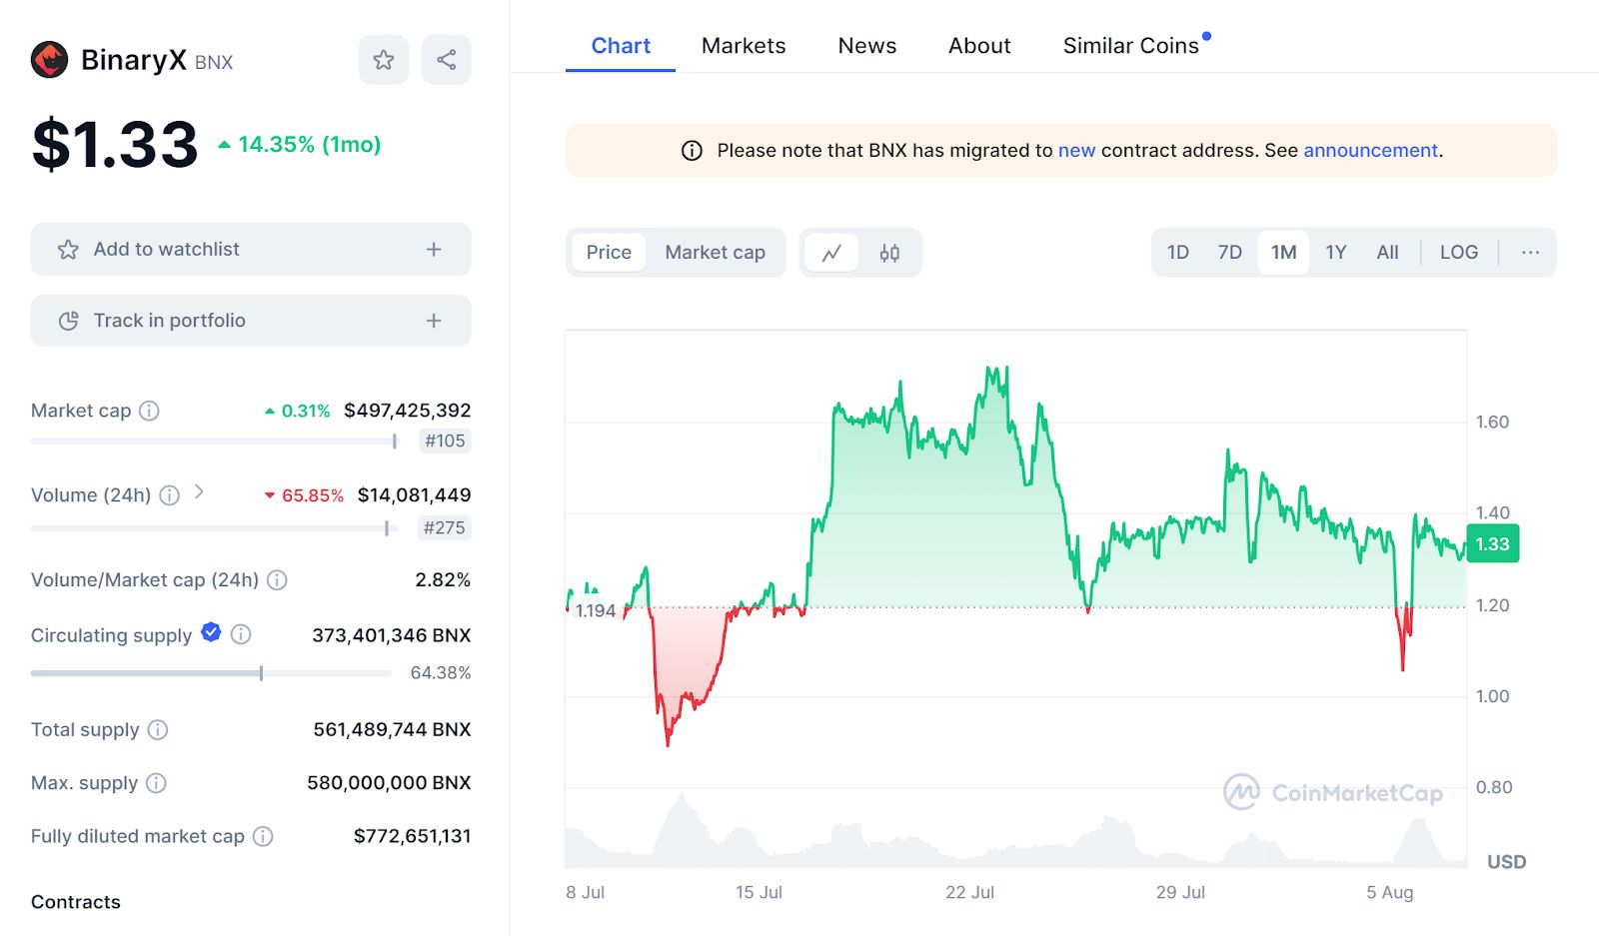Click the Fully diluted market cap info icon

(x=263, y=836)
